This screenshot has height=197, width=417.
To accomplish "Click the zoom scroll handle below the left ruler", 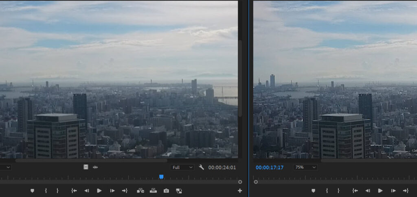I will tap(240, 182).
